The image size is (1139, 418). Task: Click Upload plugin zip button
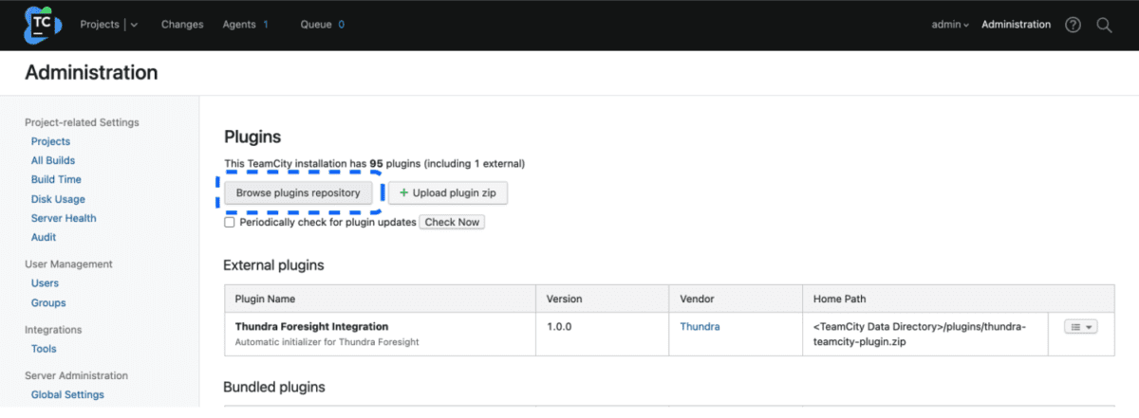(448, 192)
